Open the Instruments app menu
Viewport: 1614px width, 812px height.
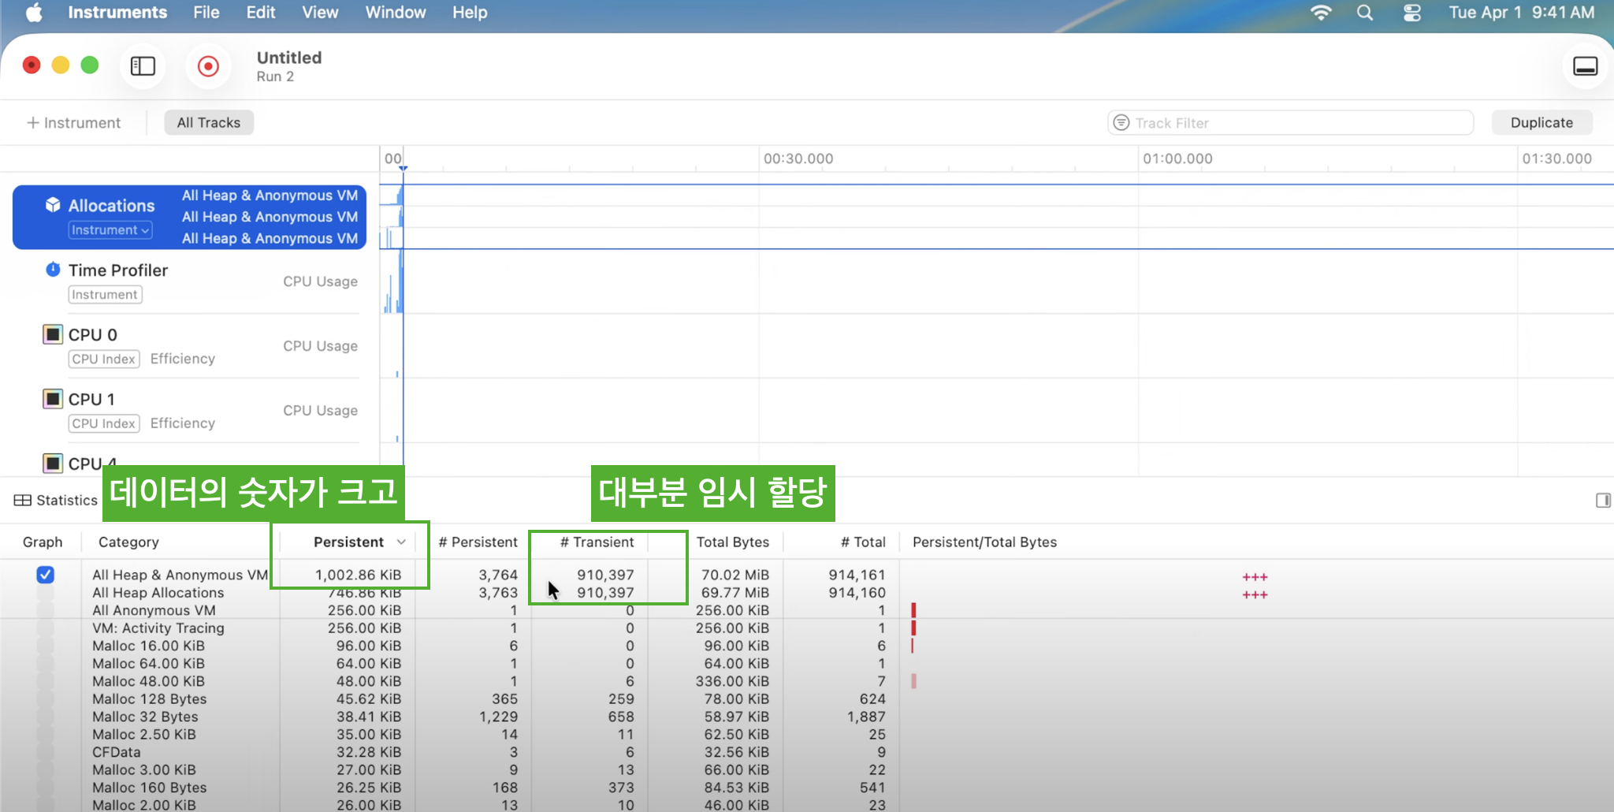tap(117, 13)
